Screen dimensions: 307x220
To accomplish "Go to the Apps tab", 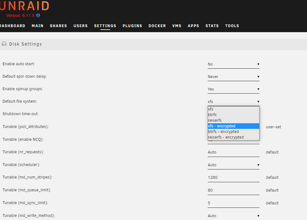I will click(x=193, y=26).
